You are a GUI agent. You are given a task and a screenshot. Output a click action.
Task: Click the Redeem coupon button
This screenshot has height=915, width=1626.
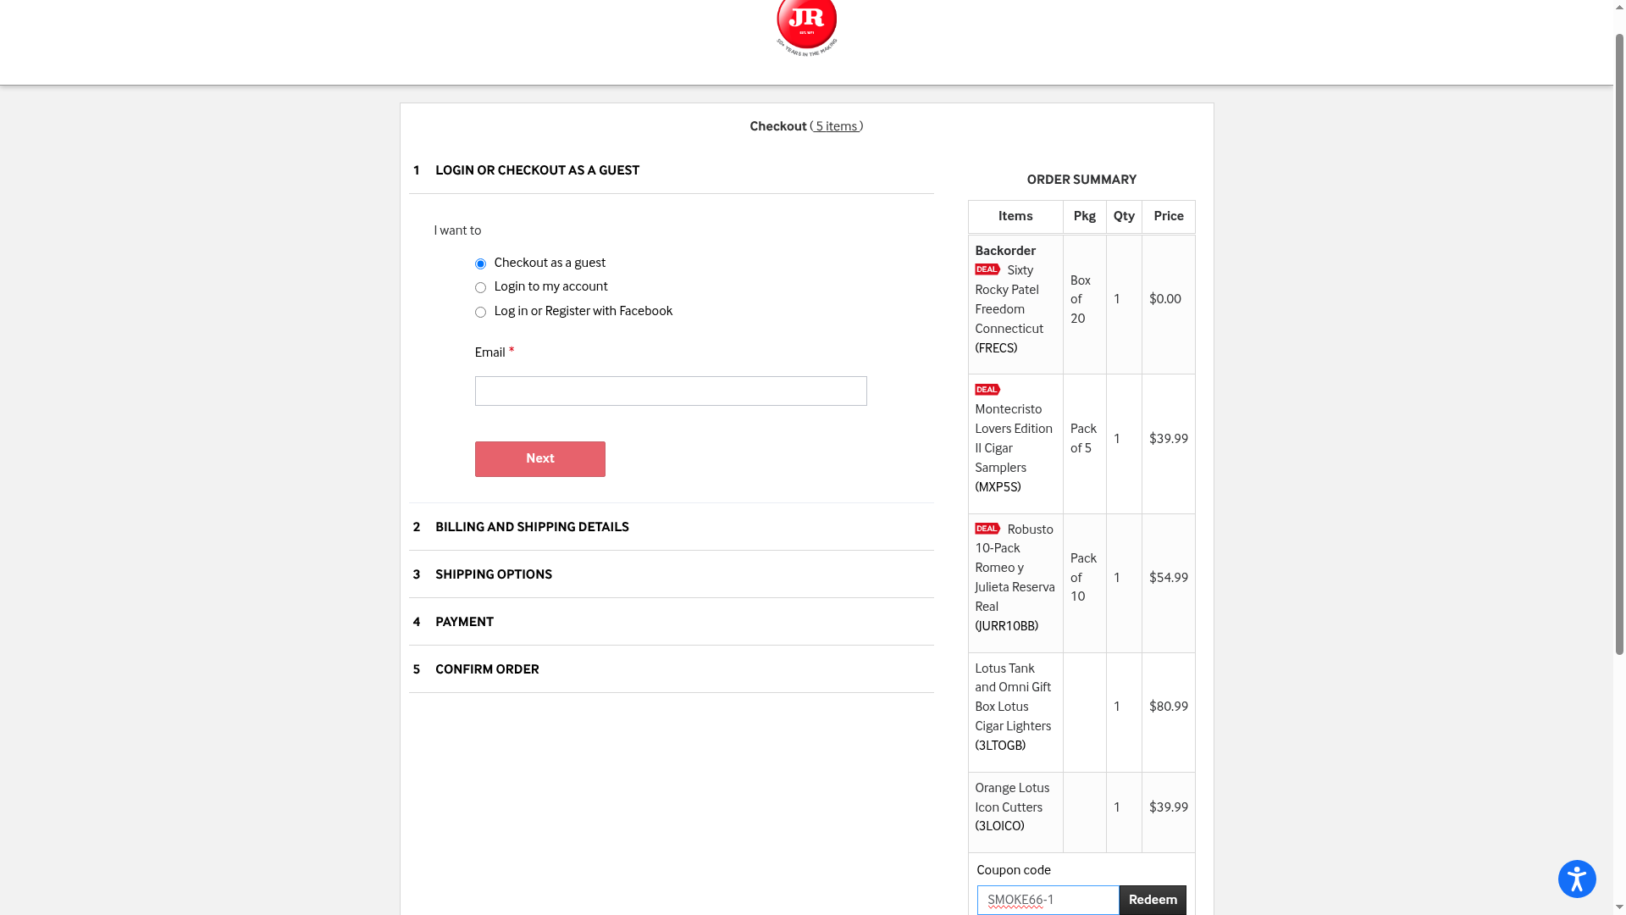pos(1152,900)
